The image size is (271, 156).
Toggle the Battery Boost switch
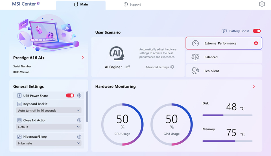(256, 31)
